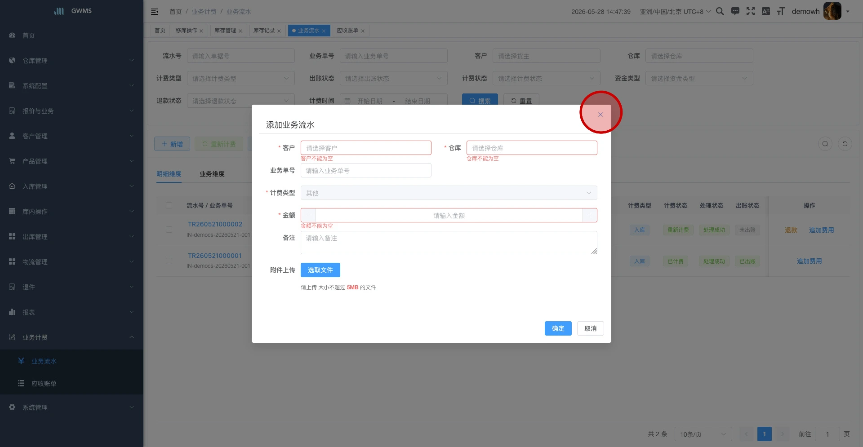This screenshot has width=863, height=447.
Task: Open the 计费状态 filter dropdown
Action: tap(547, 79)
